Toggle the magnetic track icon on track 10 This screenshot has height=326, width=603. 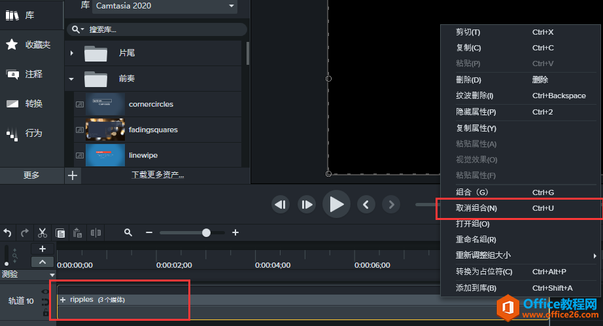click(x=45, y=302)
